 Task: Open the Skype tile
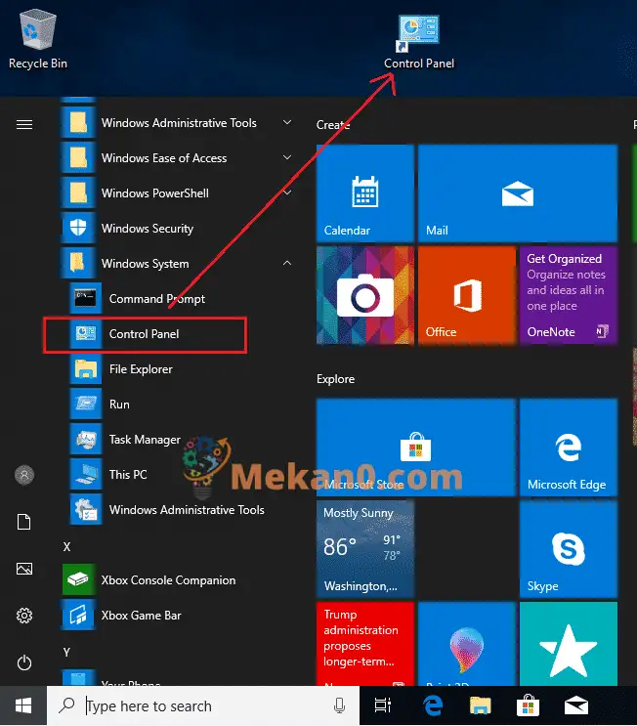pyautogui.click(x=569, y=549)
